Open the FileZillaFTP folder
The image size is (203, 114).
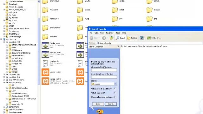tap(45, 10)
